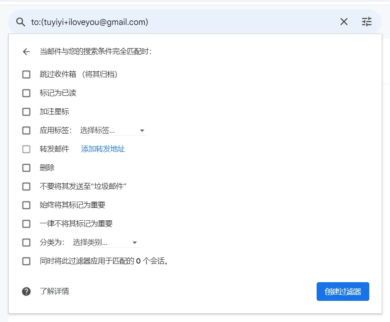Clear the search query with X icon
Viewport: 390px width, 322px height.
(x=344, y=22)
